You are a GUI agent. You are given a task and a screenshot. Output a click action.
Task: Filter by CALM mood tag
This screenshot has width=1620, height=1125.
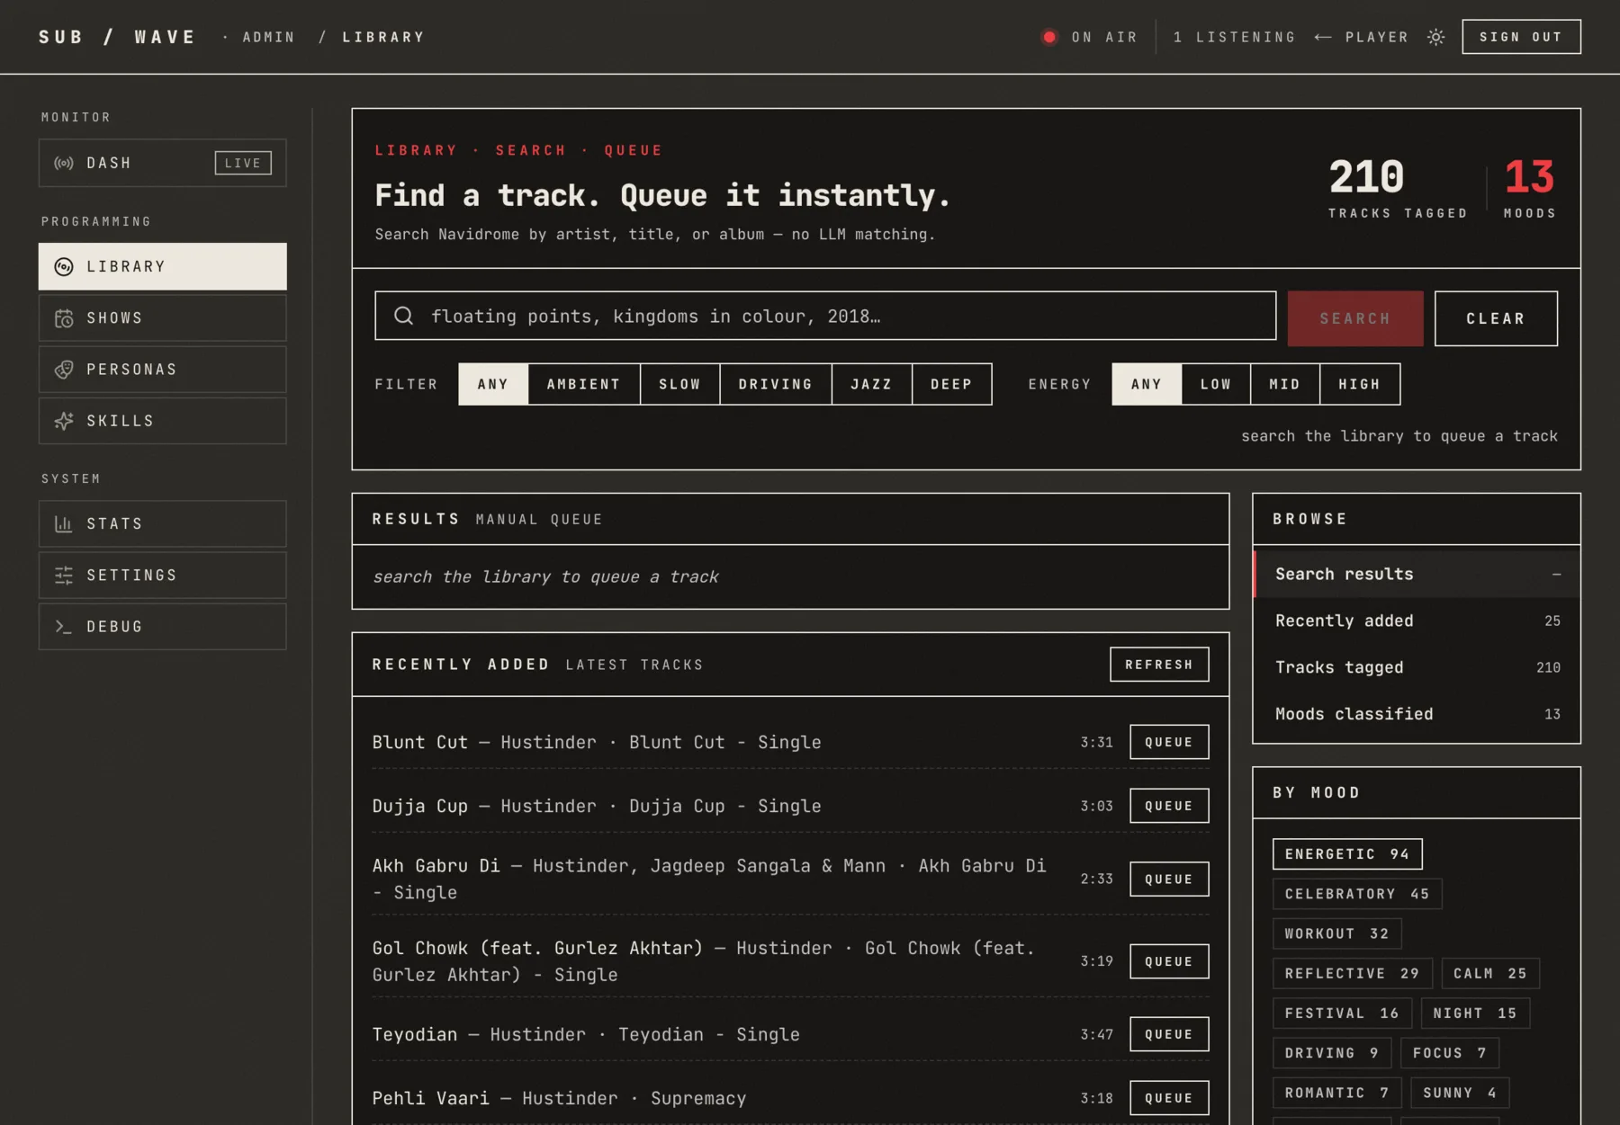[x=1490, y=973]
